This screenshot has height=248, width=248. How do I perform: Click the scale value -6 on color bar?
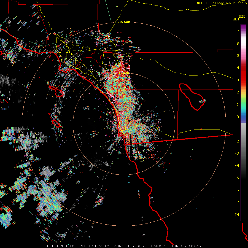[237, 190]
